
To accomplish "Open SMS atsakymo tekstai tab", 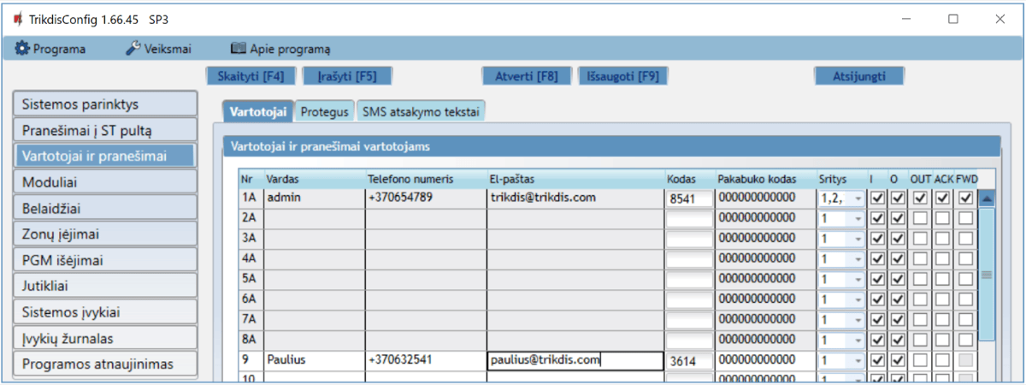I will 421,111.
